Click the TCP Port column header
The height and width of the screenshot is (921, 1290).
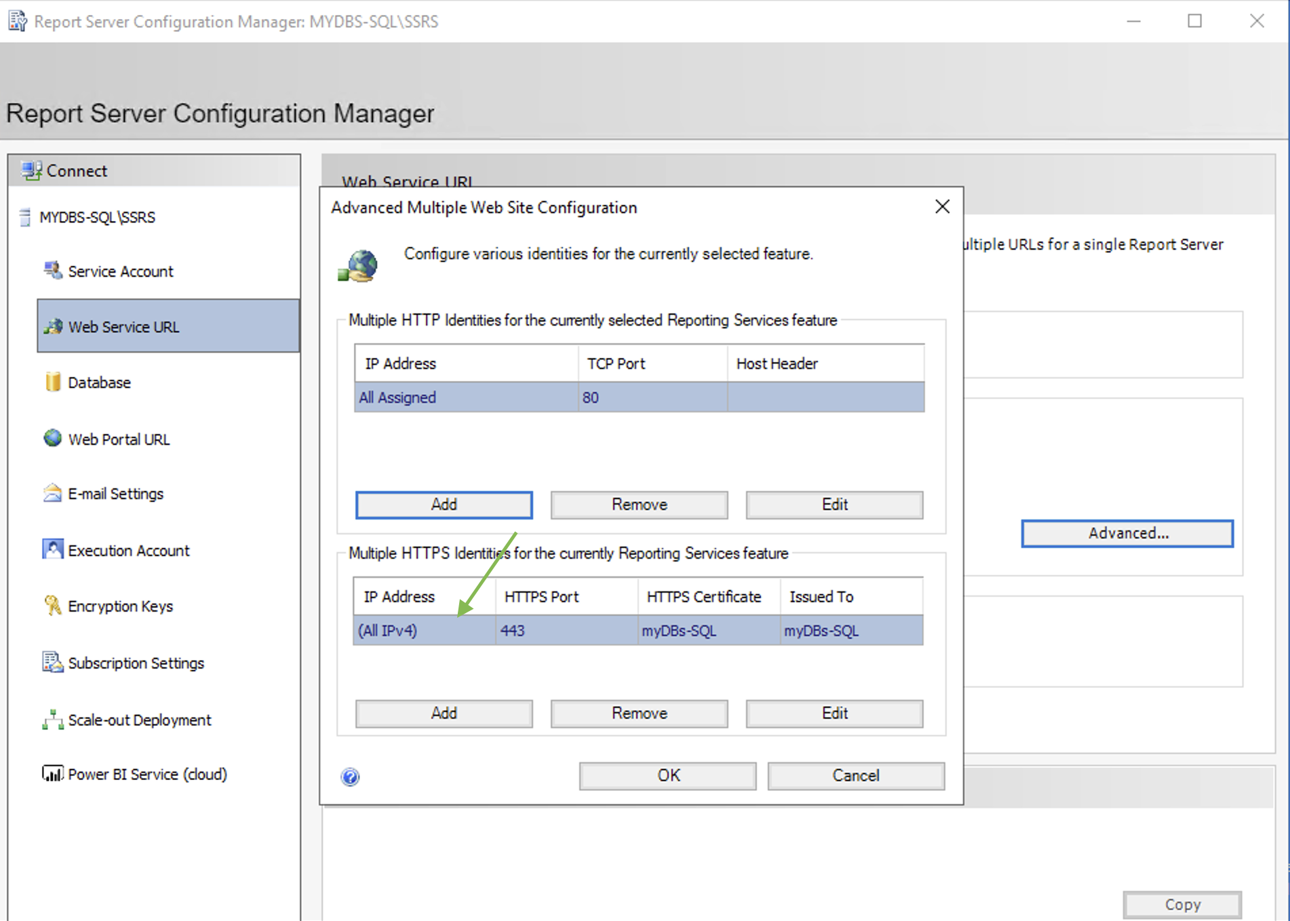coord(653,364)
